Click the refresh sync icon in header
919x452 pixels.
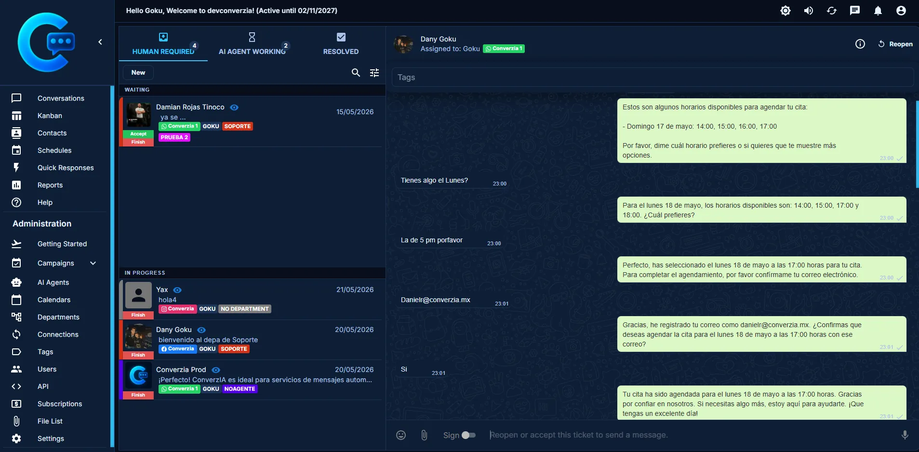pyautogui.click(x=832, y=11)
